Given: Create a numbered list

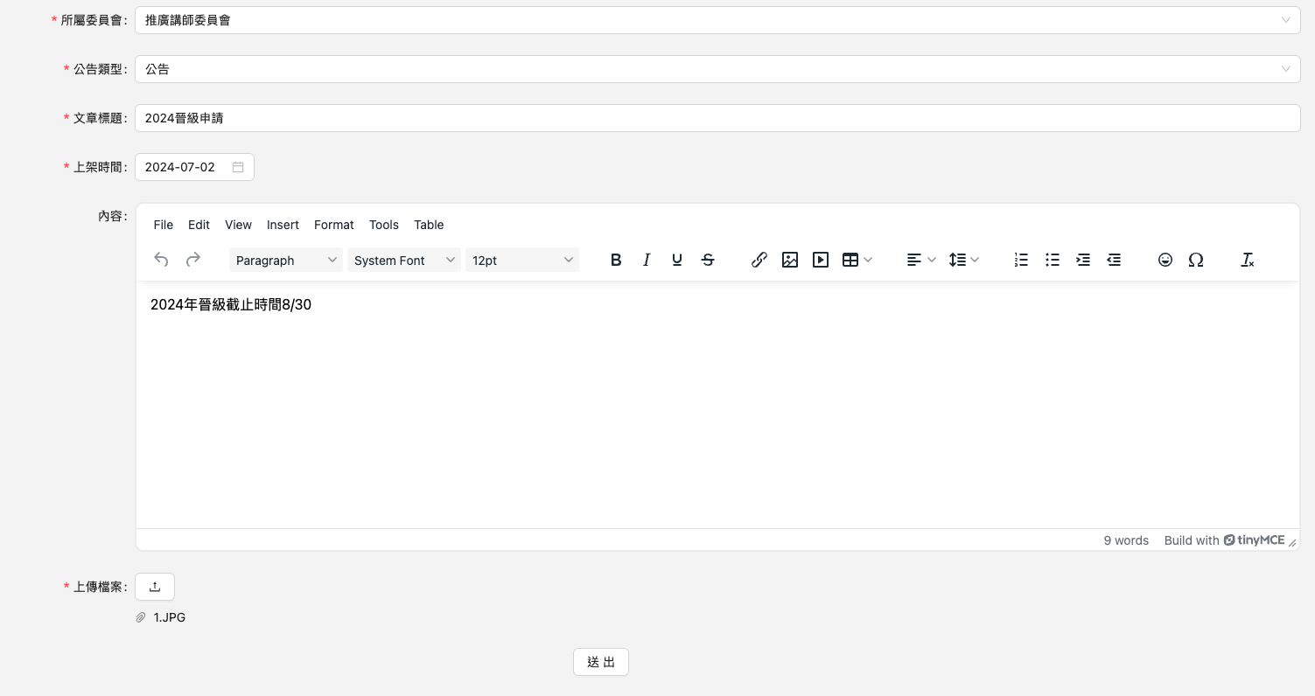Looking at the screenshot, I should coord(1021,260).
